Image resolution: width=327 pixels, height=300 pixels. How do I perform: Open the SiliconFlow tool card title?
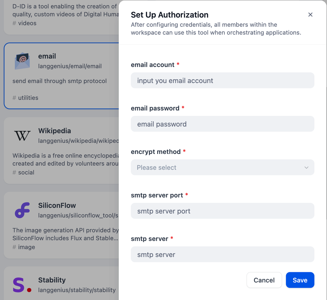tap(57, 206)
